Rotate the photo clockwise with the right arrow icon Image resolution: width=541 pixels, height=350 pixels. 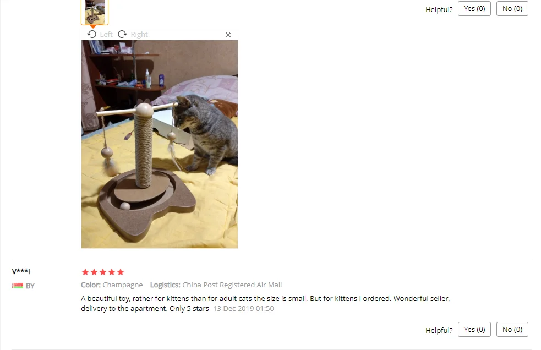pos(123,34)
